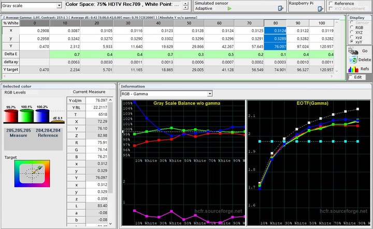Open Raspberry Pi generator settings icon
Screen dimensions: 373x229
click(x=321, y=9)
